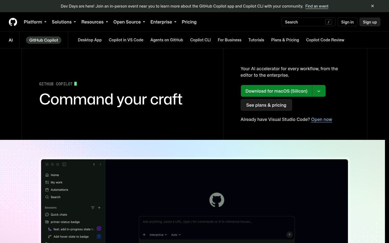The image size is (389, 243).
Task: Click the GitHub mark in the app preview
Action: (x=217, y=200)
